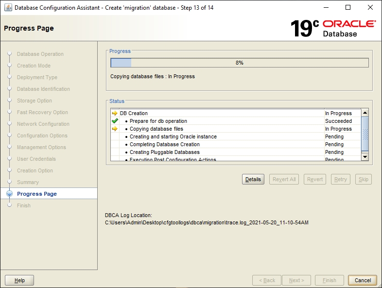Click the Java application icon in title bar
382x288 pixels.
coord(8,7)
